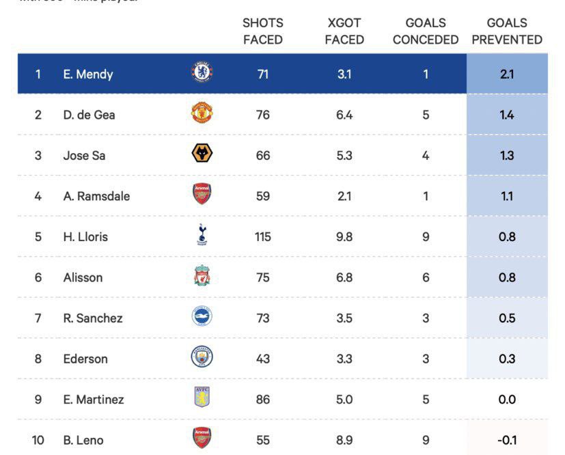
Task: Open D. de Gea player name
Action: click(89, 115)
